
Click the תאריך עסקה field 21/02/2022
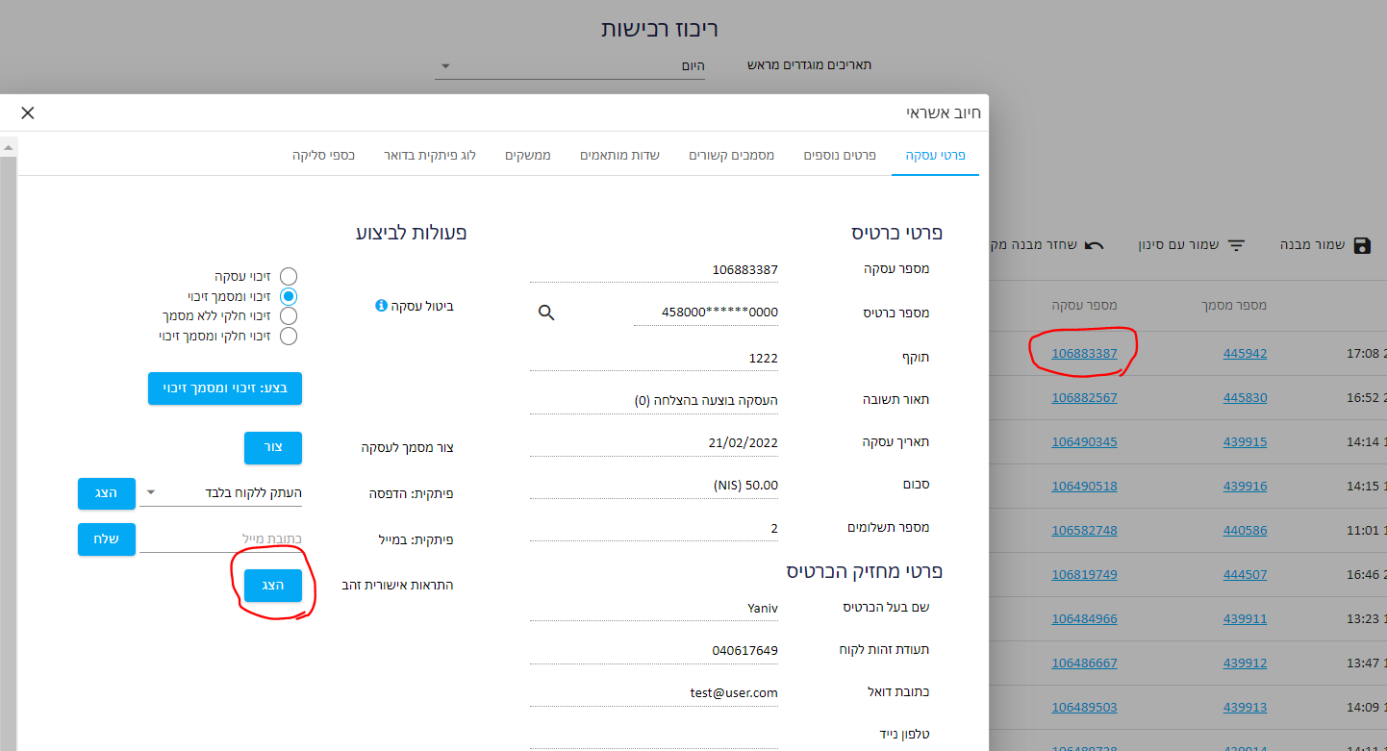click(x=654, y=443)
